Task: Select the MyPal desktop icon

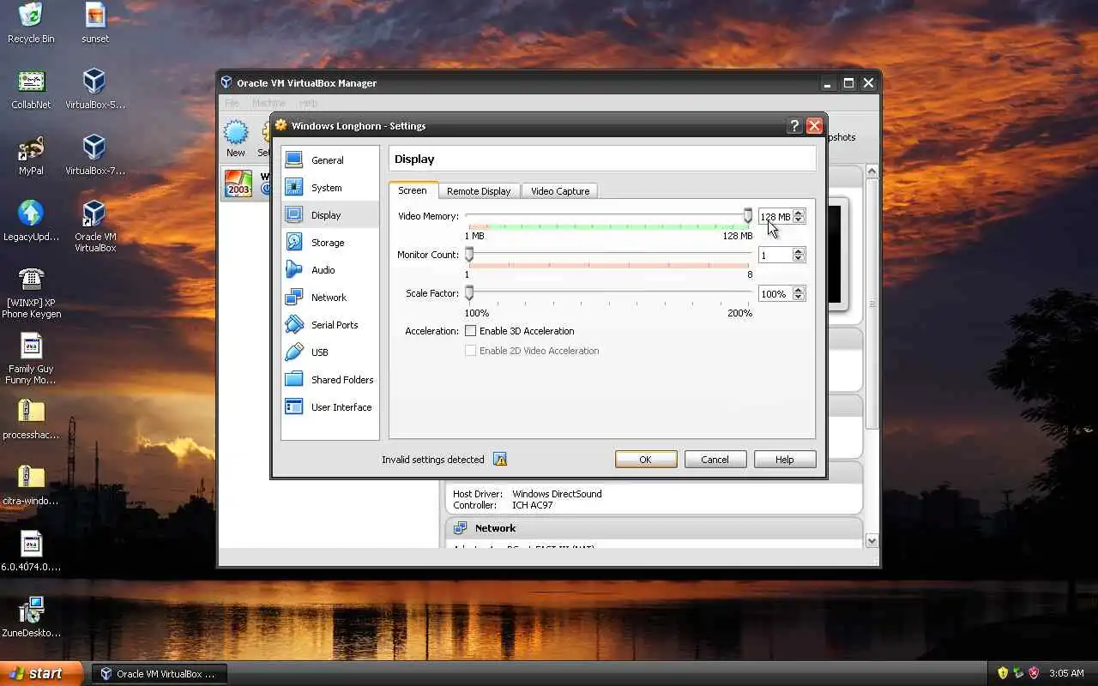Action: click(x=31, y=155)
